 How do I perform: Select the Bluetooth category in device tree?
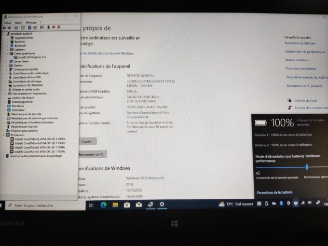click(18, 46)
